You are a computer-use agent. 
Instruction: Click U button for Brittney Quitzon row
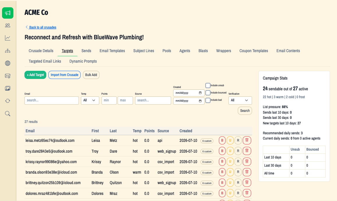(230, 182)
